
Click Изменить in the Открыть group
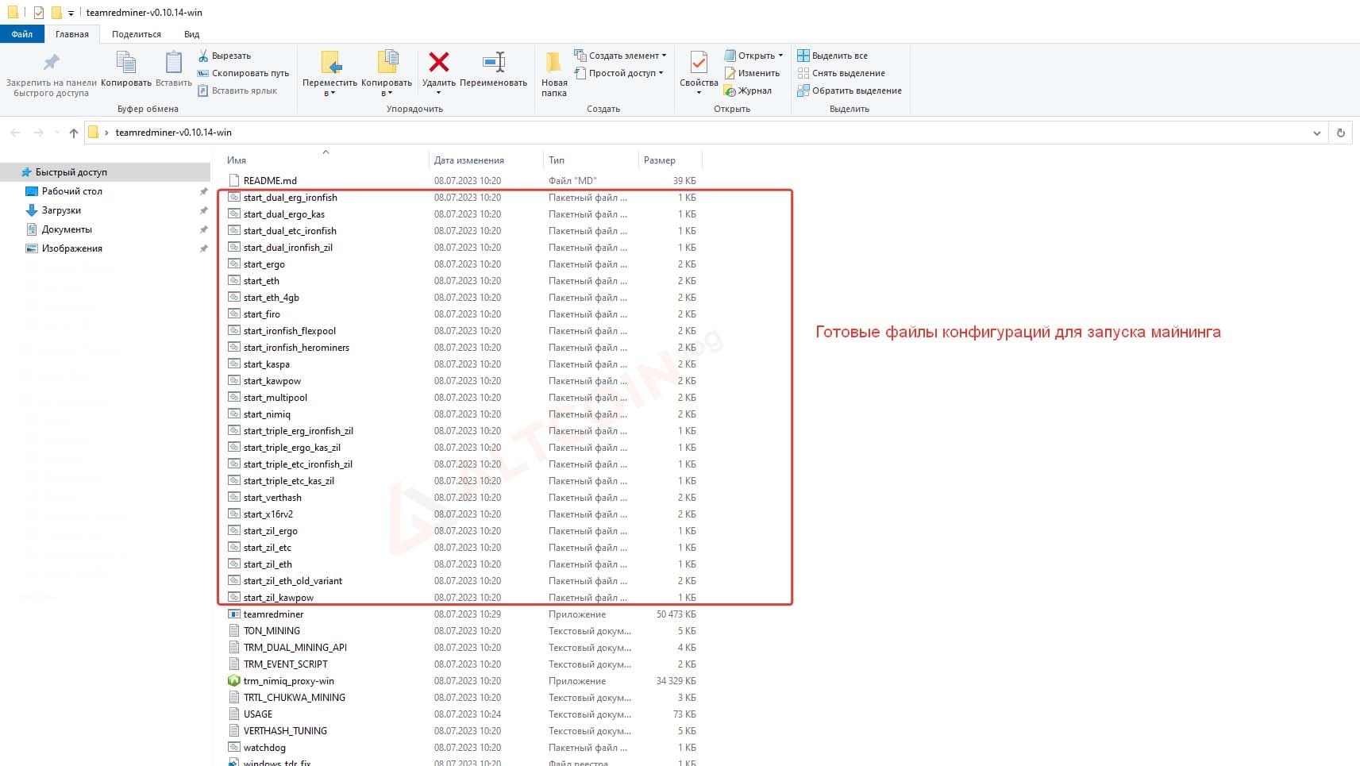pyautogui.click(x=752, y=73)
